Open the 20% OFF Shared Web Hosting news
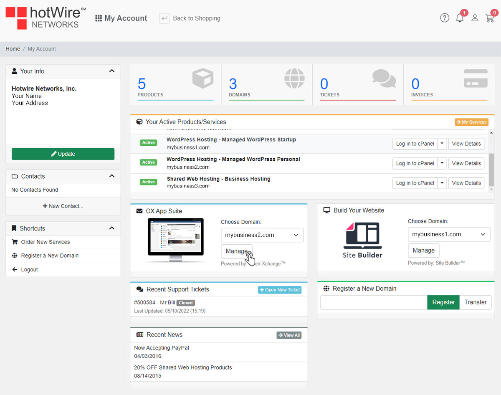Image resolution: width=501 pixels, height=395 pixels. (183, 367)
